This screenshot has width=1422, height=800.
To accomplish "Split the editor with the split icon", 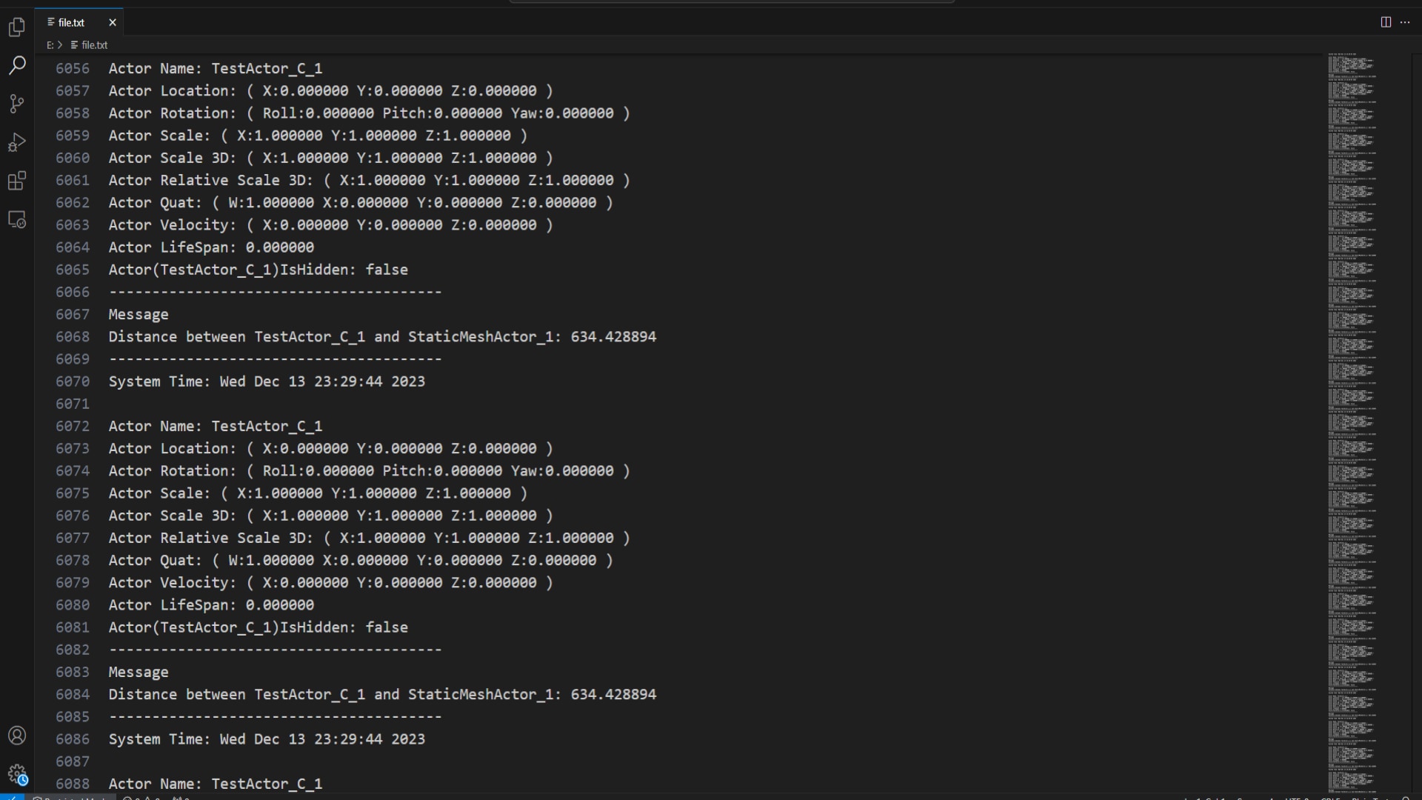I will pos(1386,21).
